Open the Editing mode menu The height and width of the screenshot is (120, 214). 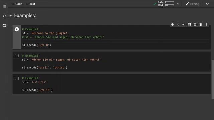pyautogui.click(x=193, y=4)
